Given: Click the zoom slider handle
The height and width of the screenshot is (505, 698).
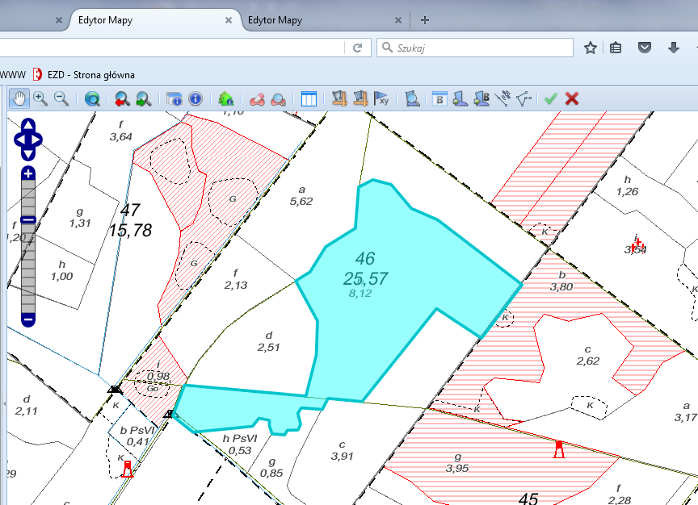Looking at the screenshot, I should [x=28, y=219].
